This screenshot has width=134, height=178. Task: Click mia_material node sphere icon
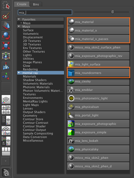[x=71, y=22]
